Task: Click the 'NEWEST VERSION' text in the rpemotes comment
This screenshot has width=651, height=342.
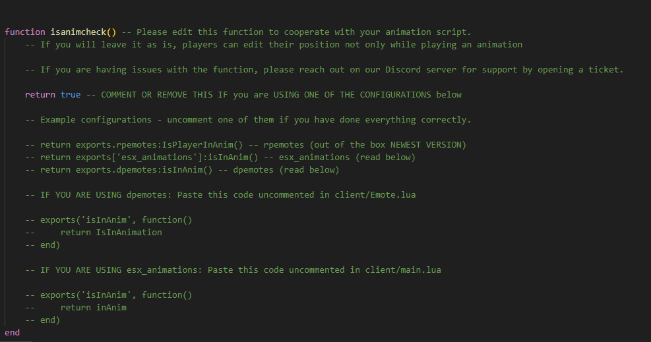Action: 425,145
